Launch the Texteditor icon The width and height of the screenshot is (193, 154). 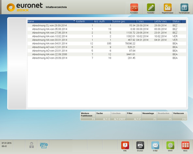click(x=151, y=7)
